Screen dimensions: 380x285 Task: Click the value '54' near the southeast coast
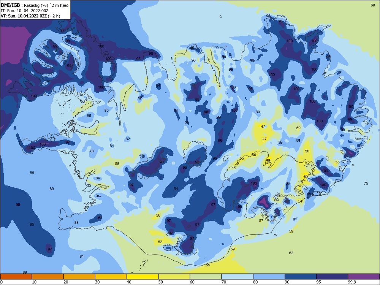[x=300, y=201]
